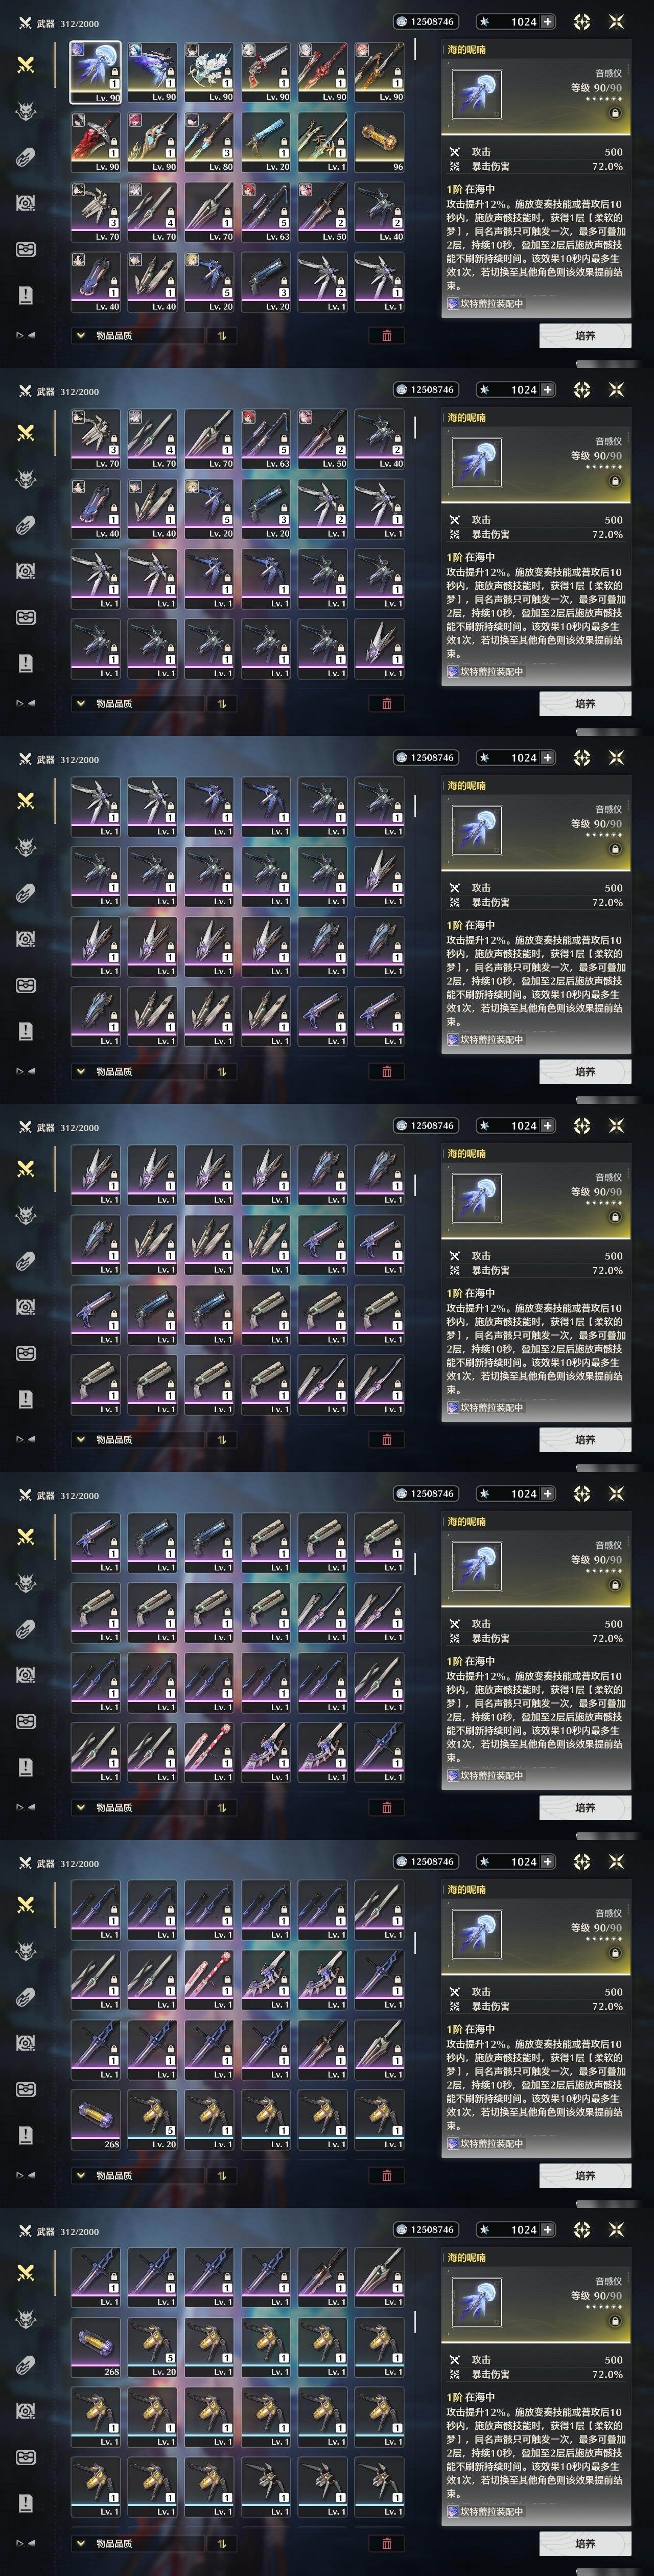Click the topmost crossed-blades close icon
Screen dimensions: 654x2576
coord(616,21)
